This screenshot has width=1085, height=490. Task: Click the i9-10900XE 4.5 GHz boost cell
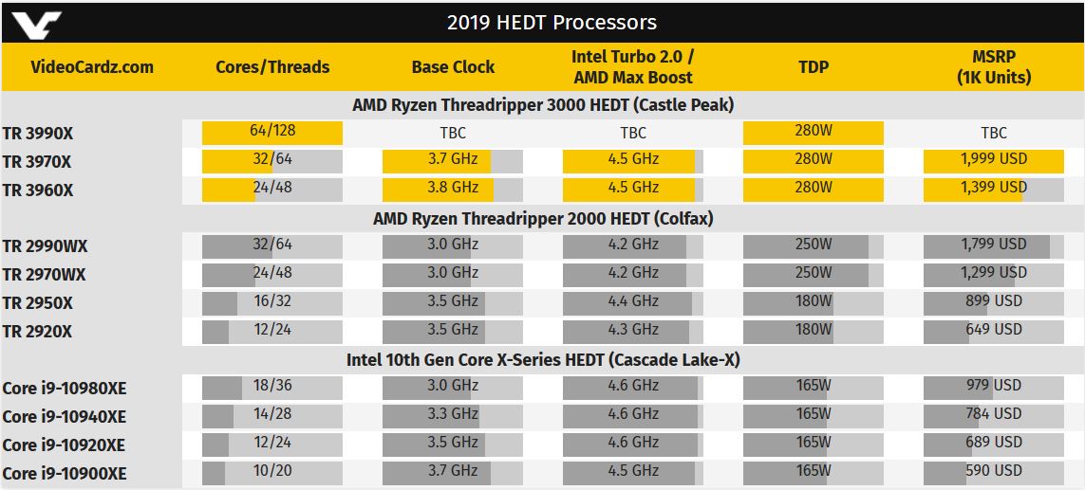coord(633,472)
